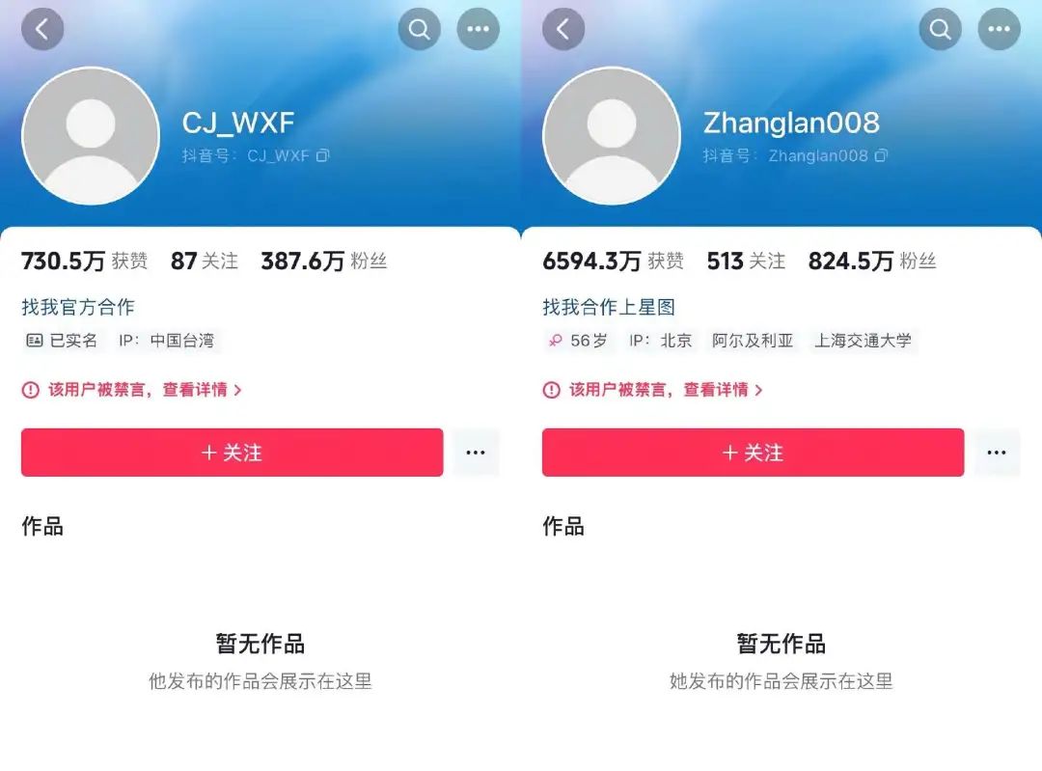Viewport: 1042px width, 771px height.
Task: Tap back arrow on Zhanglan008 profile
Action: click(x=563, y=29)
